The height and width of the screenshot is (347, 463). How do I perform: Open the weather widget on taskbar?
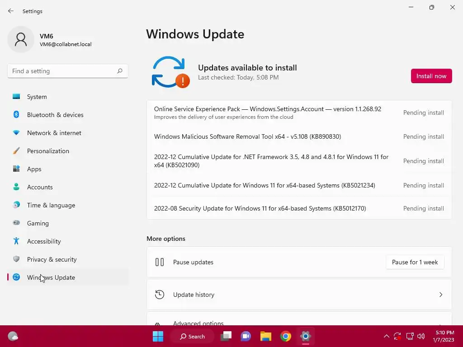tap(13, 336)
